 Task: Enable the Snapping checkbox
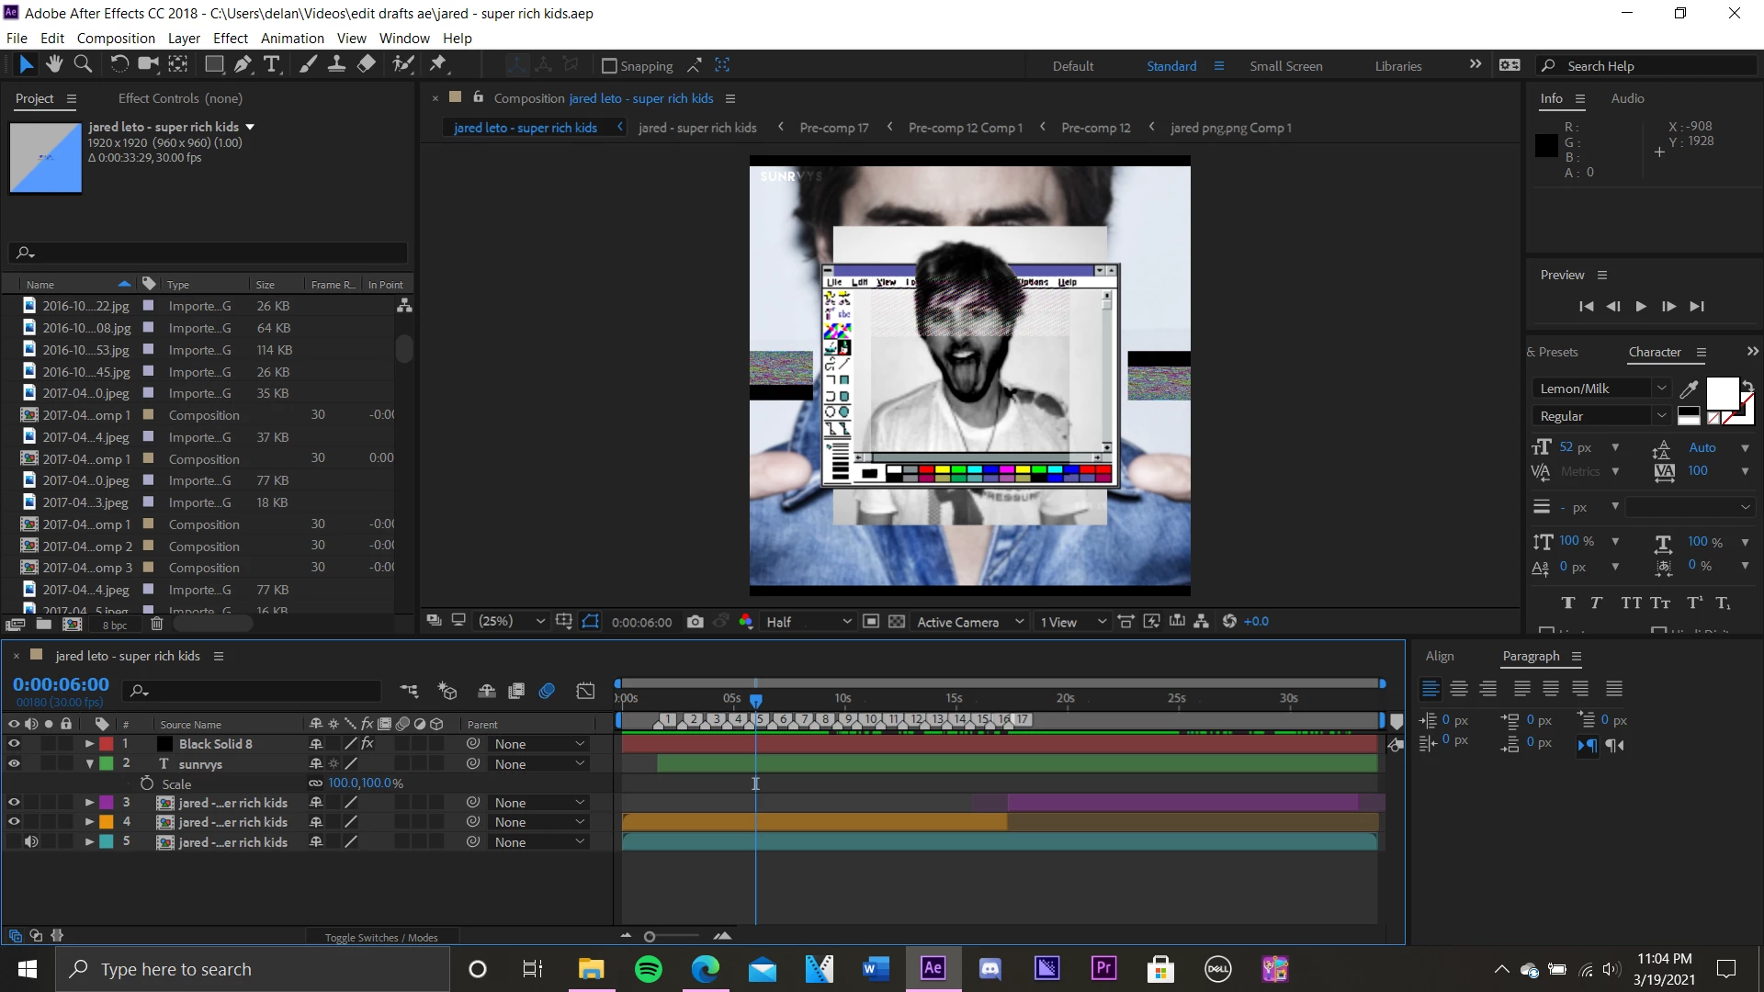pyautogui.click(x=609, y=66)
